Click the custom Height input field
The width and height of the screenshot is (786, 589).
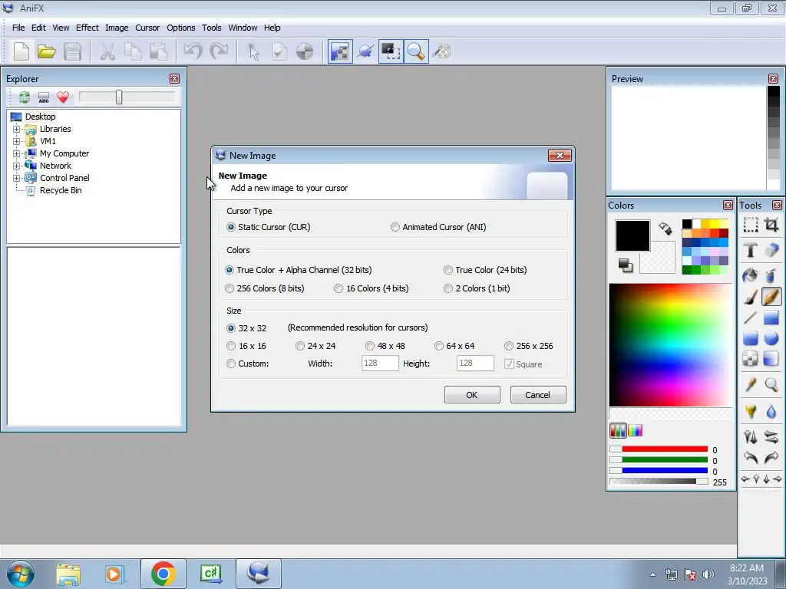(x=475, y=363)
